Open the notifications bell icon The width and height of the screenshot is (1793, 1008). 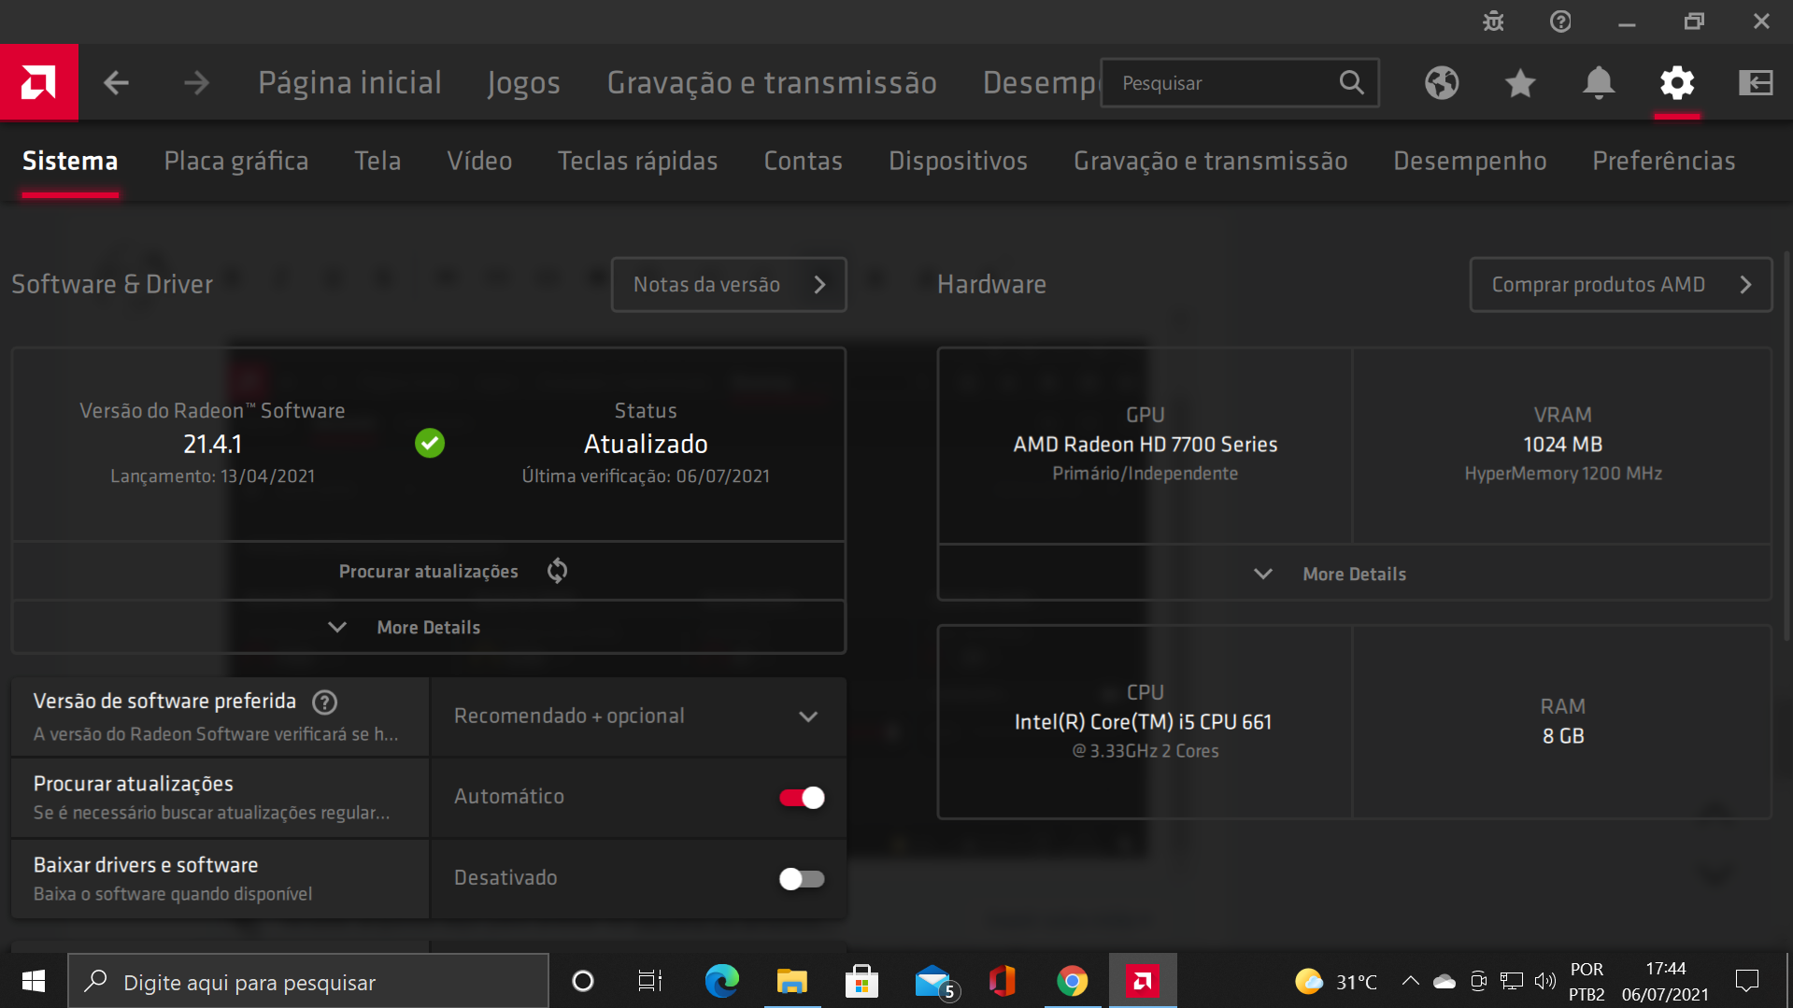point(1599,83)
